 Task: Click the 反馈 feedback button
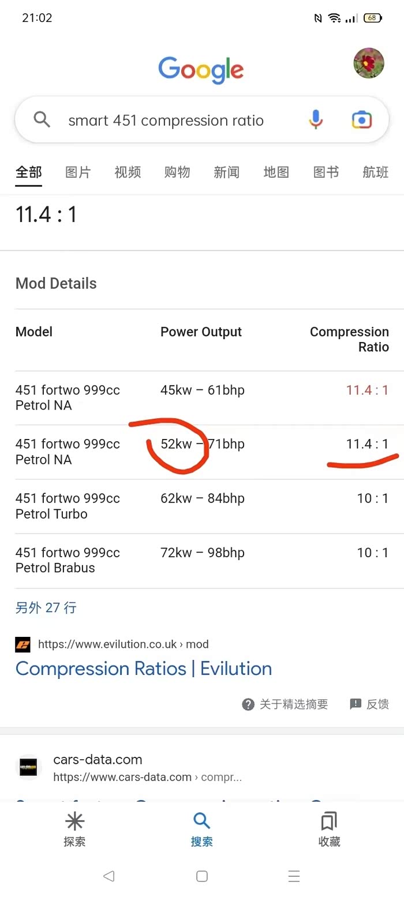369,704
